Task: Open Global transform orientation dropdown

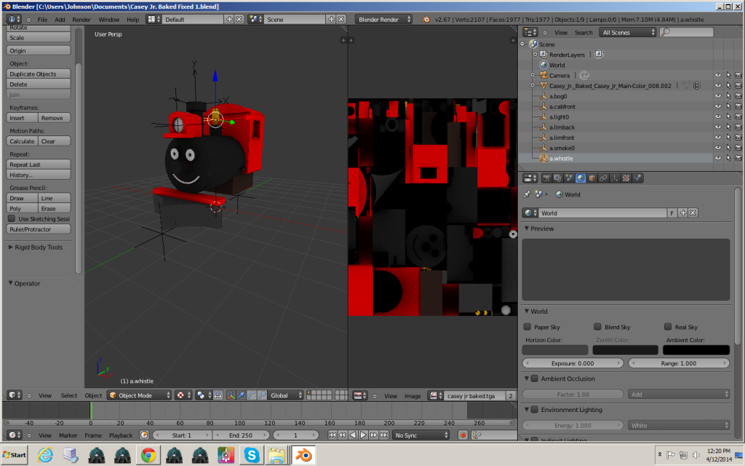Action: 286,395
